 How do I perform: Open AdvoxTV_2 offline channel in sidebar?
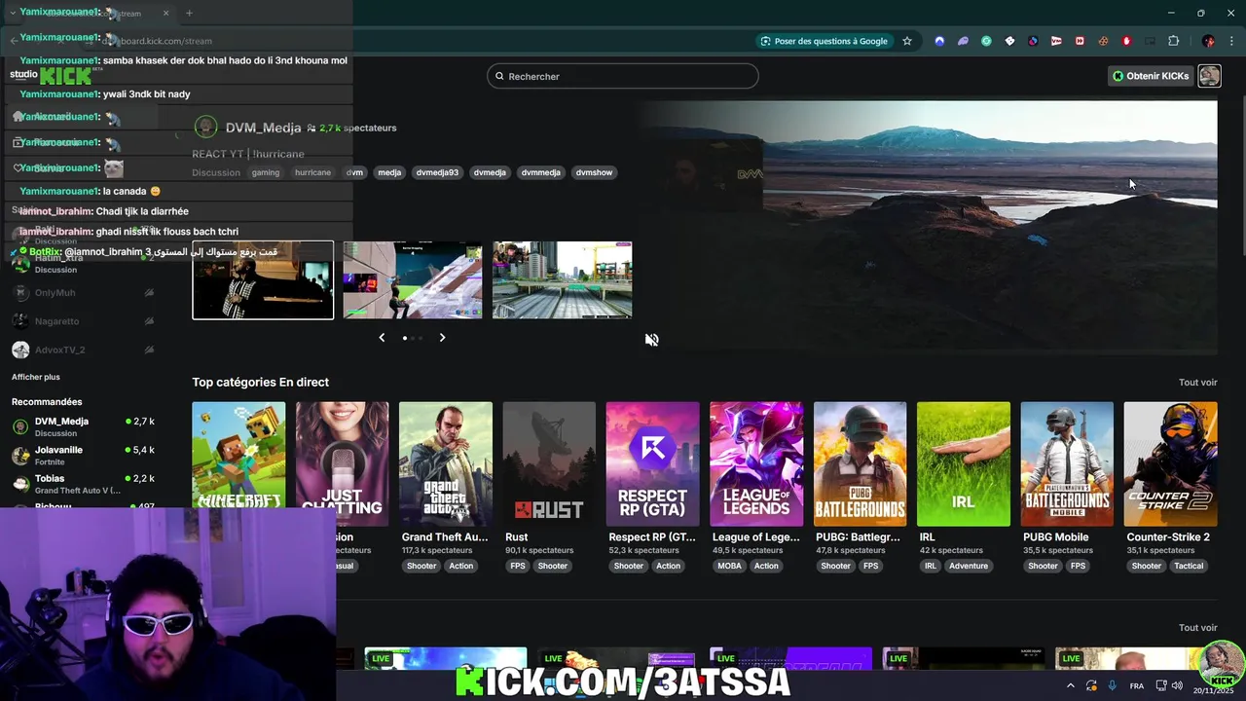(x=83, y=350)
